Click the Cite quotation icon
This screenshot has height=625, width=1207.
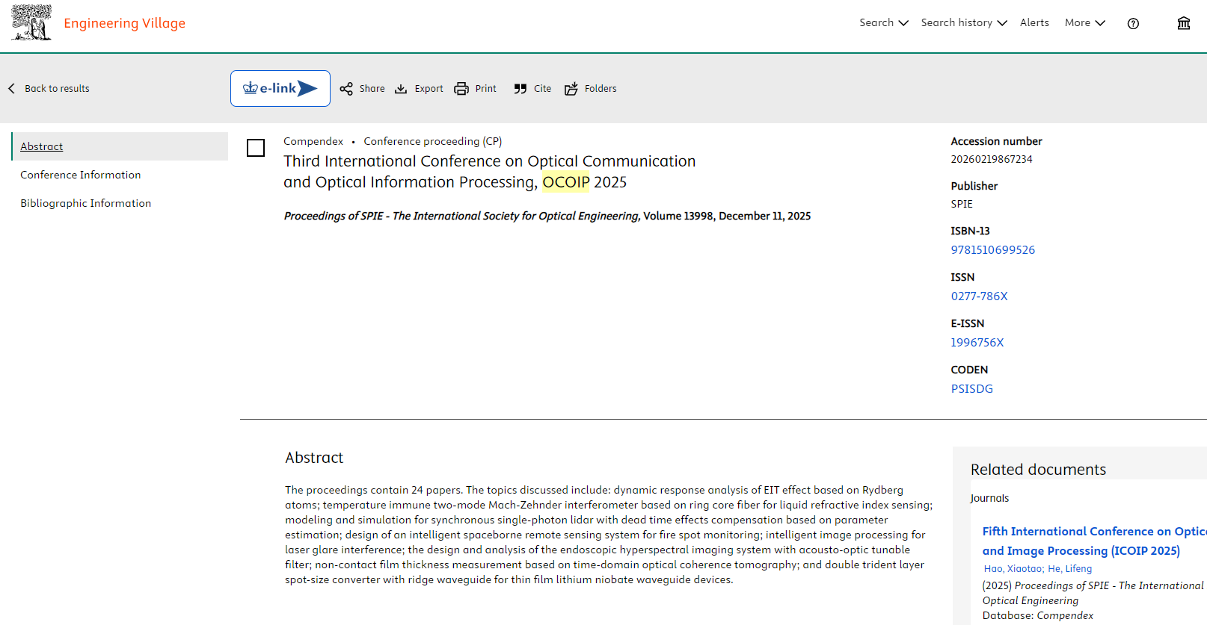pyautogui.click(x=520, y=89)
